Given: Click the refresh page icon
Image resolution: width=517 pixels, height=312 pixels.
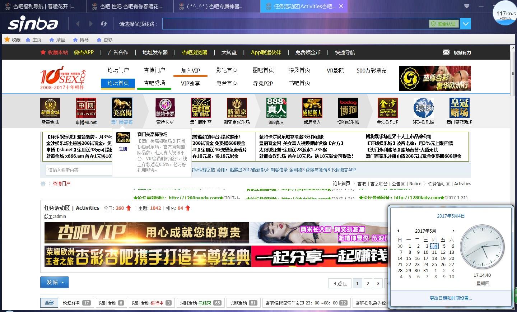Looking at the screenshot, I should (104, 24).
